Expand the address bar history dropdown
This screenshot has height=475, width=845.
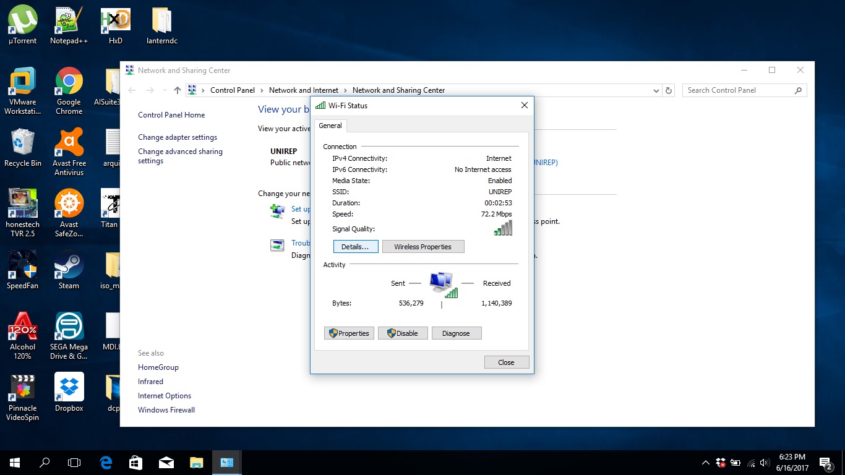coord(656,90)
